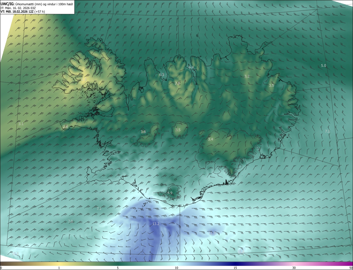This screenshot has height=270, width=353.
Task: Click the colour scale tick labelled 15
Action: pyautogui.click(x=235, y=268)
